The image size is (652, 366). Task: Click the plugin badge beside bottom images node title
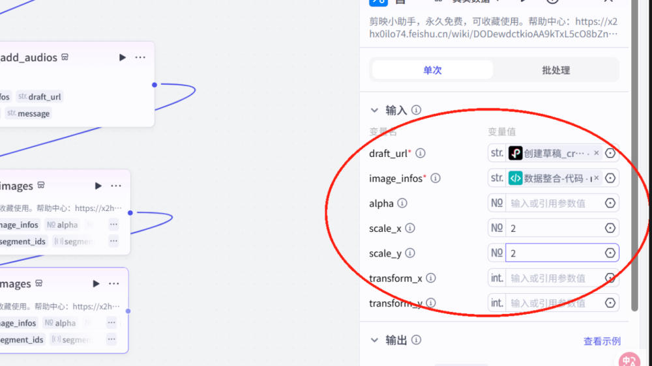[x=38, y=283]
